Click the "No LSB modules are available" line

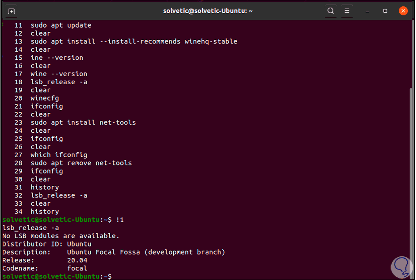tap(61, 236)
